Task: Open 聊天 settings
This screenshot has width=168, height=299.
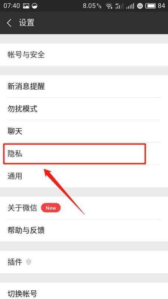Action: point(84,131)
